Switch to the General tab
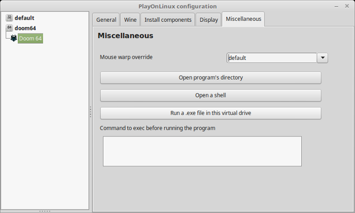Screen dimensions: 355x213 [106, 20]
